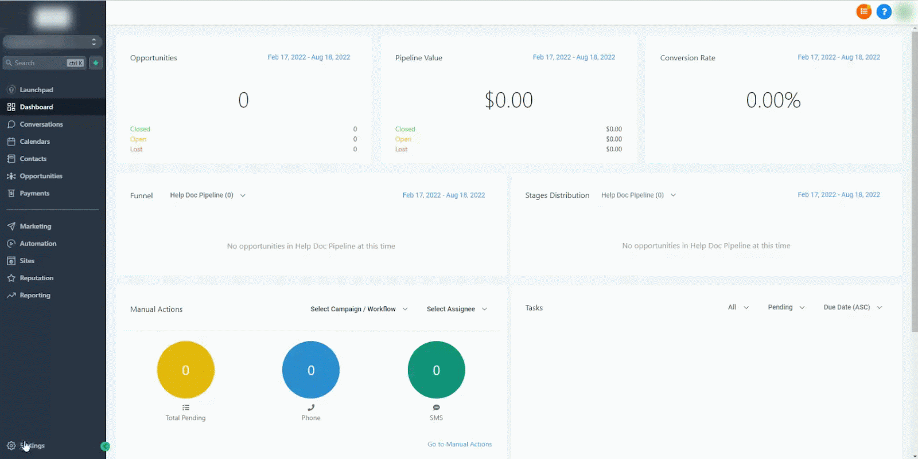Click the SMS green circle
Screen dimensions: 918x459
pos(436,370)
